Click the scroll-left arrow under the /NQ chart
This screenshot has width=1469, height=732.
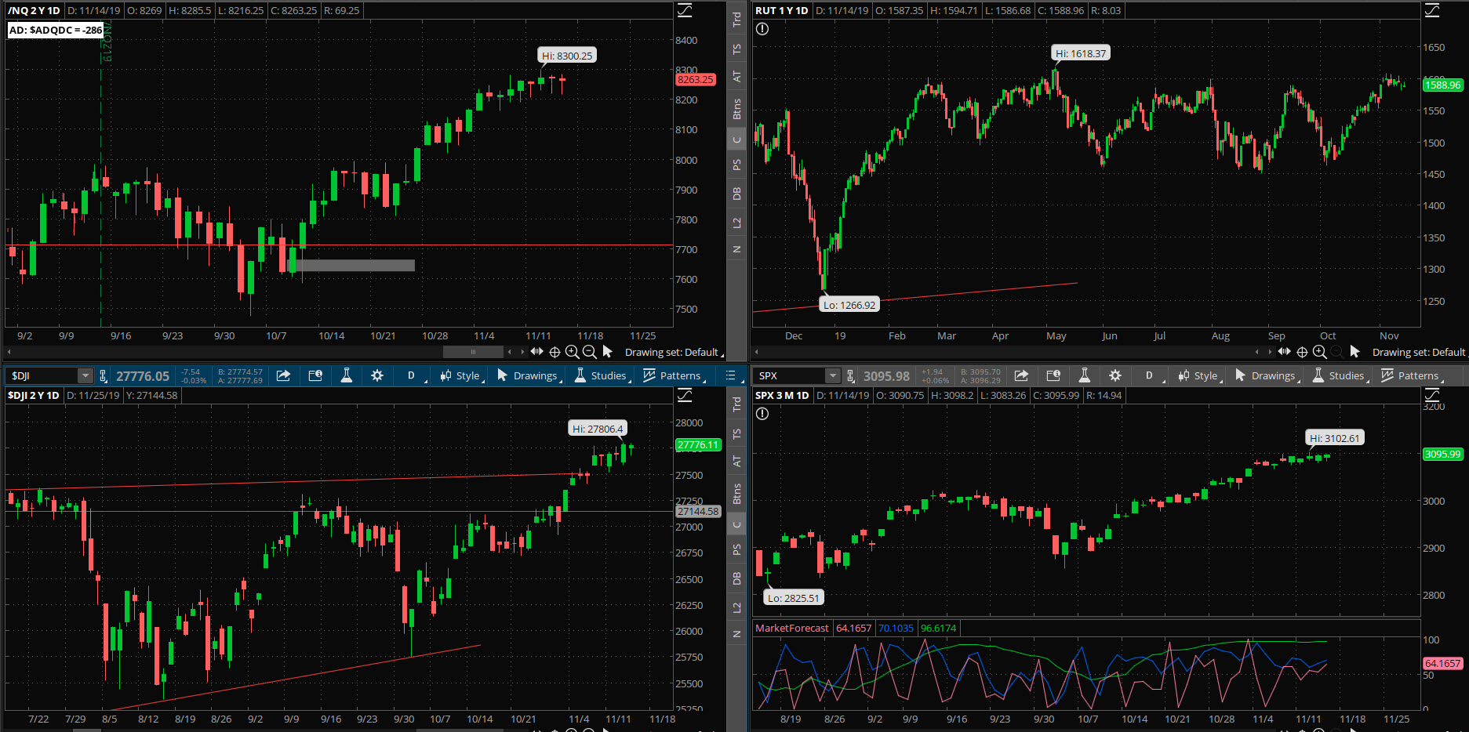click(9, 352)
